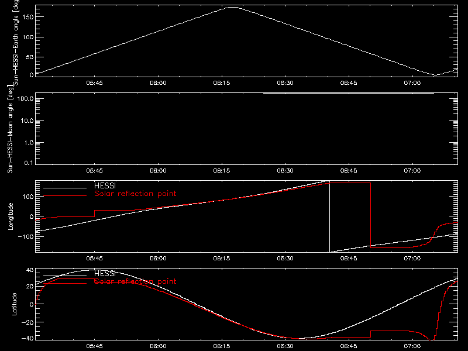Click the peak of the Earth angle curve
This screenshot has width=468, height=351.
233,7
